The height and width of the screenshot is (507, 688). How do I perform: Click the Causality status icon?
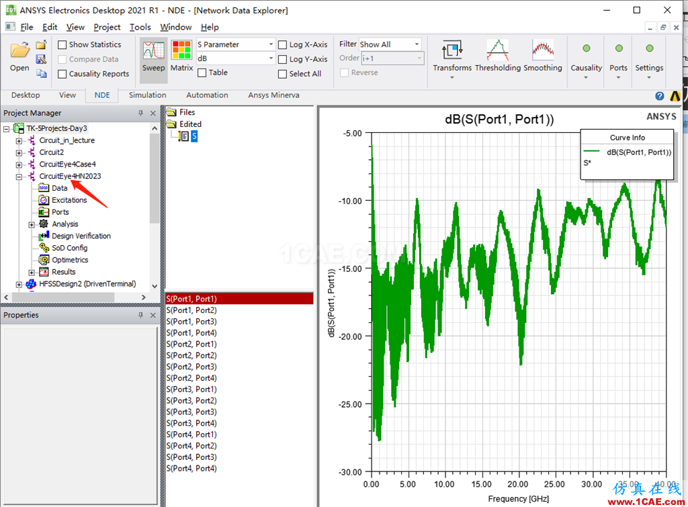[x=586, y=48]
